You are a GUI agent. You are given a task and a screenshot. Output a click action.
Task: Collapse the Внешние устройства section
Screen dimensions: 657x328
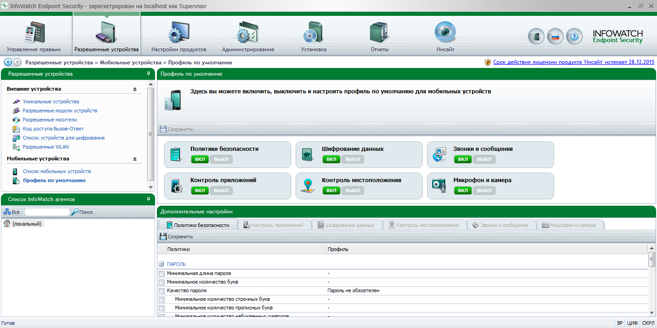pos(135,89)
